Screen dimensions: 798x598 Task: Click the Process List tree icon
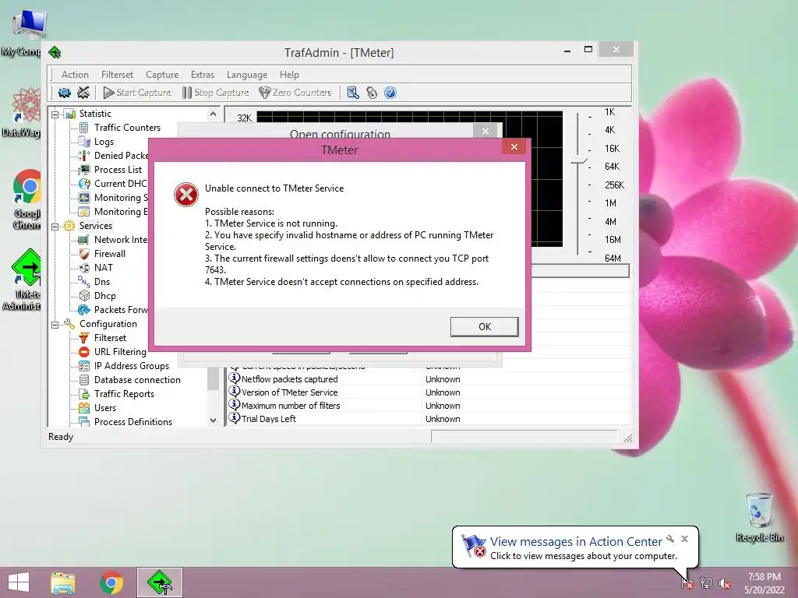pyautogui.click(x=84, y=170)
